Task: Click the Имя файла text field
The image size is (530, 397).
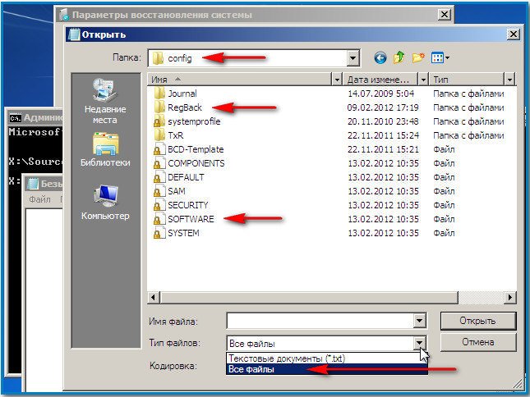Action: click(x=320, y=321)
